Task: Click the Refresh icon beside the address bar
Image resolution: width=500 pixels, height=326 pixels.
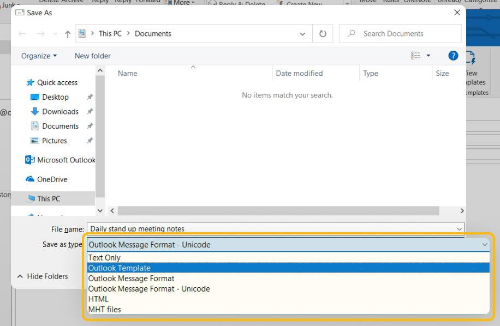Action: [x=322, y=33]
